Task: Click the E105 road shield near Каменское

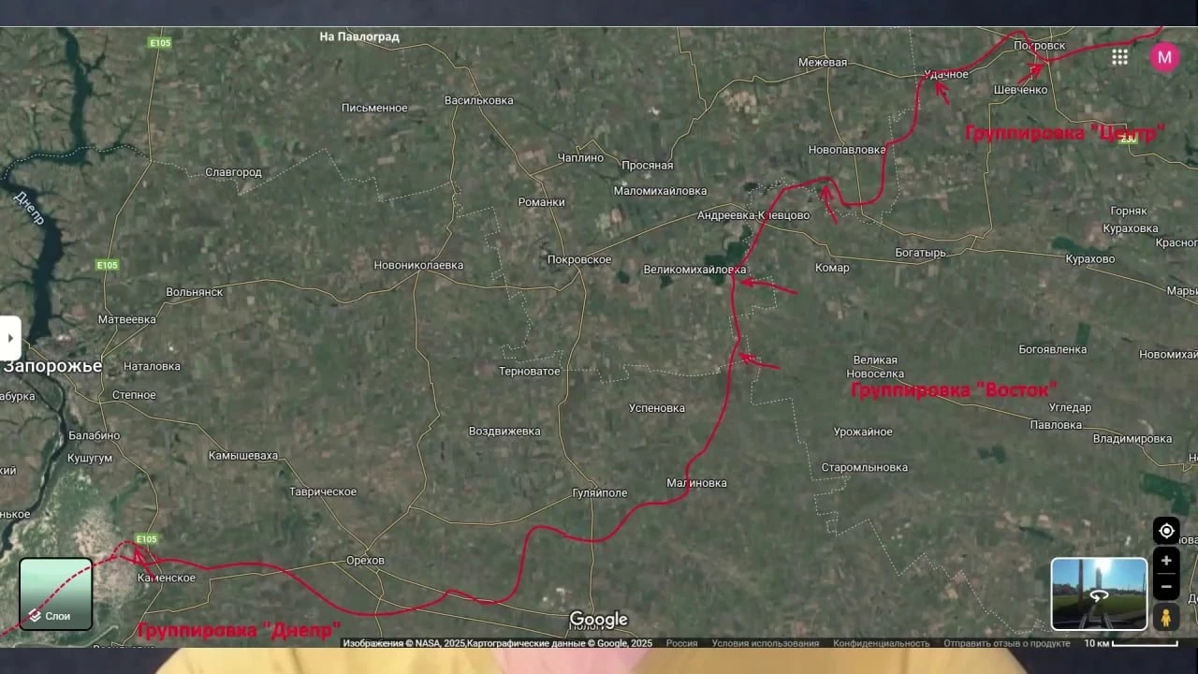Action: (x=146, y=539)
